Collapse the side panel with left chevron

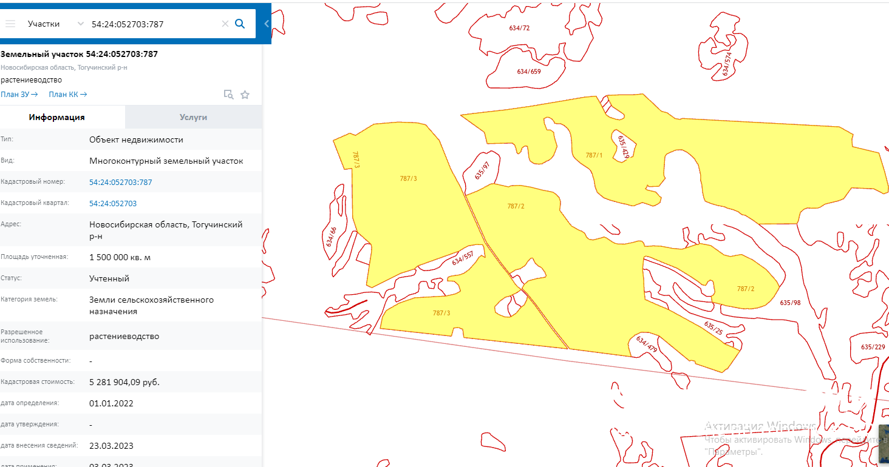coord(267,24)
